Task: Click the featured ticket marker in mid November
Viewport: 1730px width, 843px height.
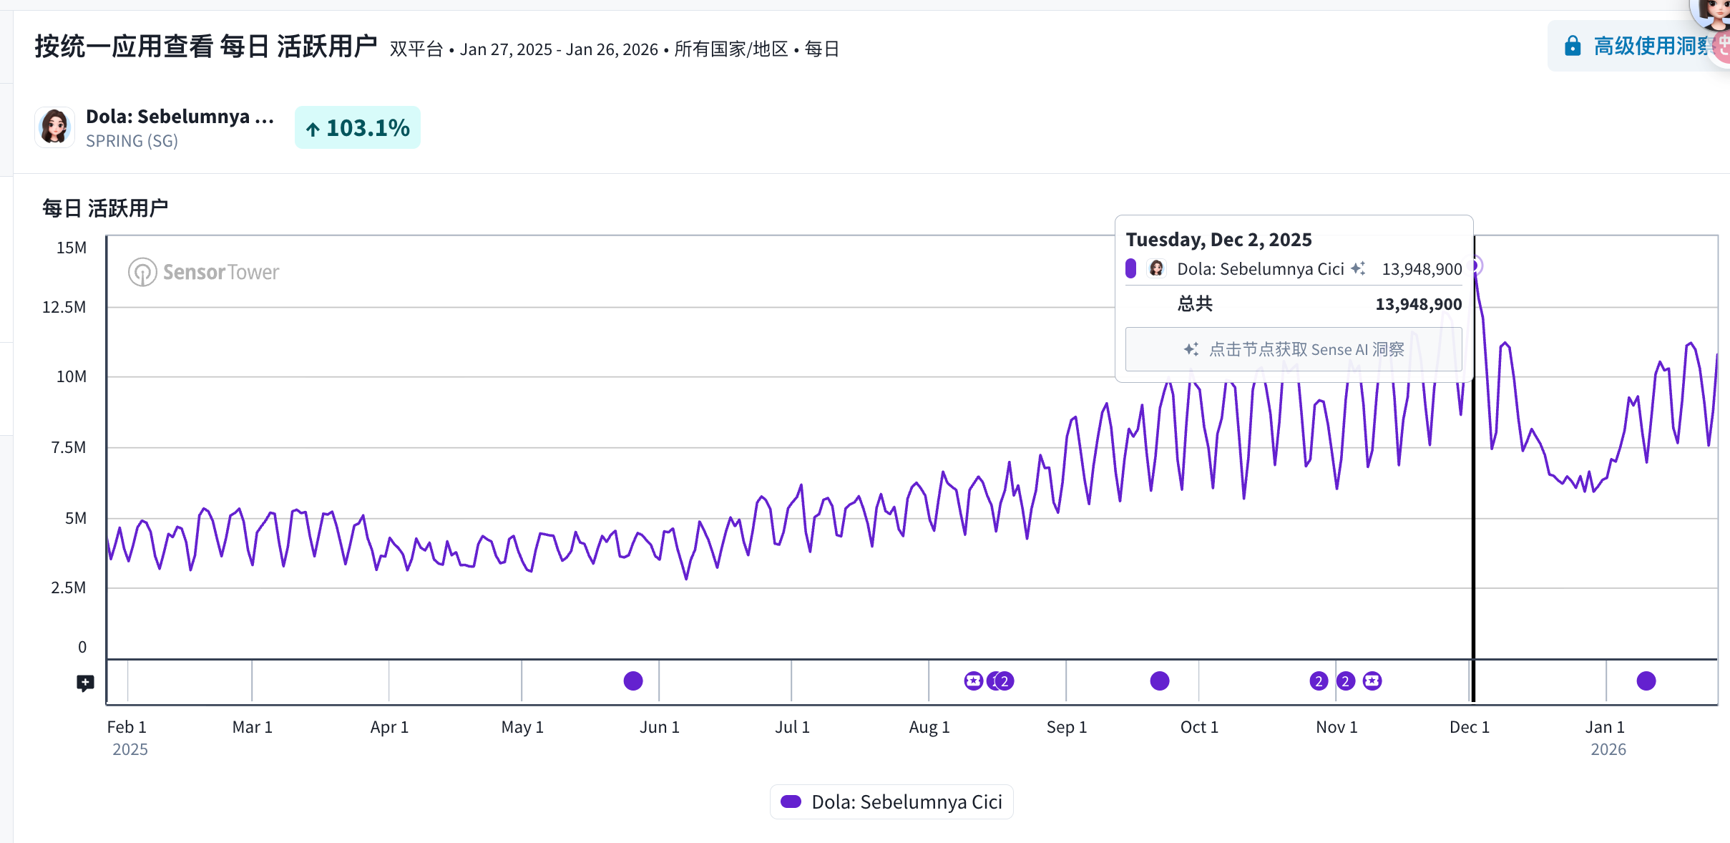Action: [1372, 681]
